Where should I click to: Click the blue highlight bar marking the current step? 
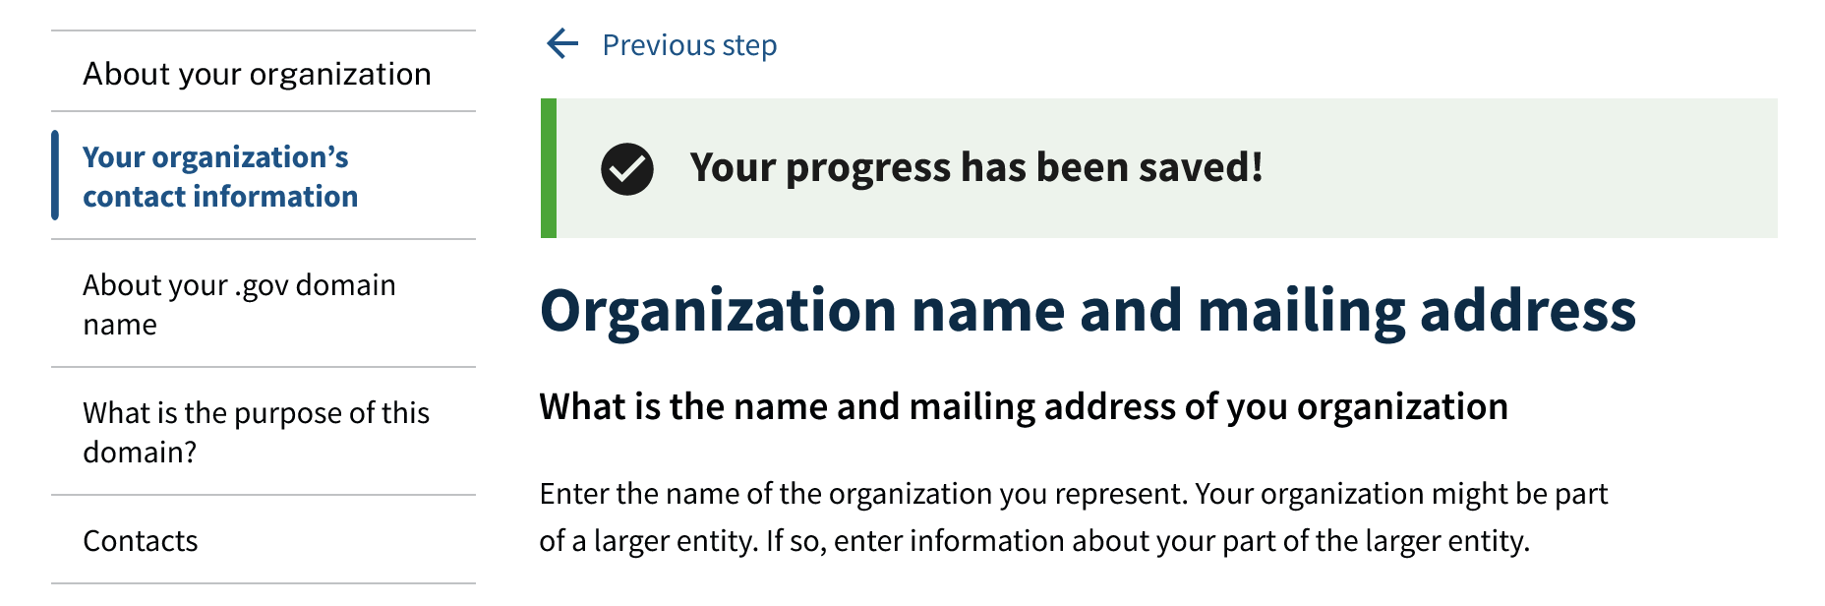(56, 175)
